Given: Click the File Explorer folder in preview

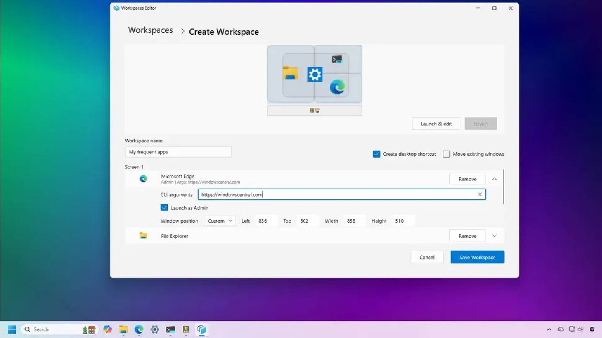Looking at the screenshot, I should pyautogui.click(x=290, y=73).
